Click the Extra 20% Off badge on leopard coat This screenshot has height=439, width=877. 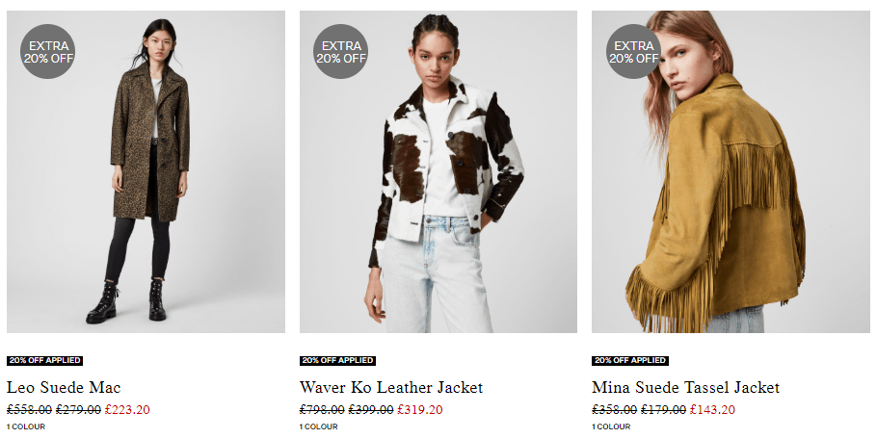coord(48,51)
